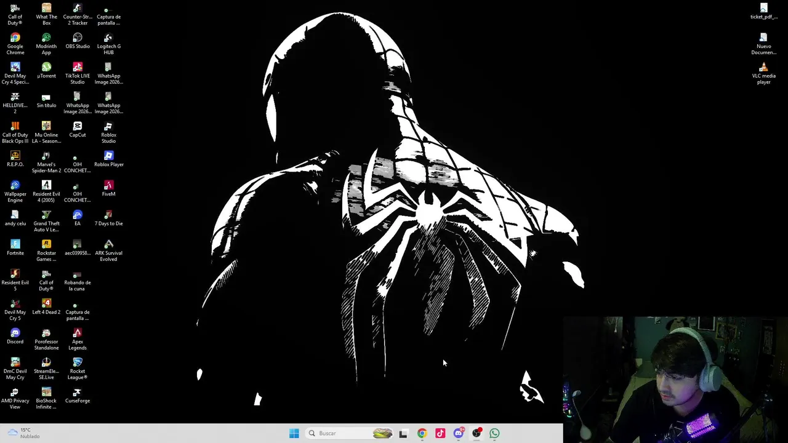The image size is (788, 443).
Task: Launch Fortnite from desktop
Action: point(15,248)
